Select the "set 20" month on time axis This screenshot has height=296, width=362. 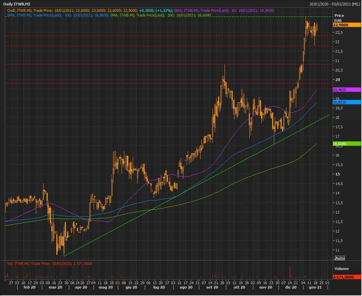pyautogui.click(x=212, y=287)
